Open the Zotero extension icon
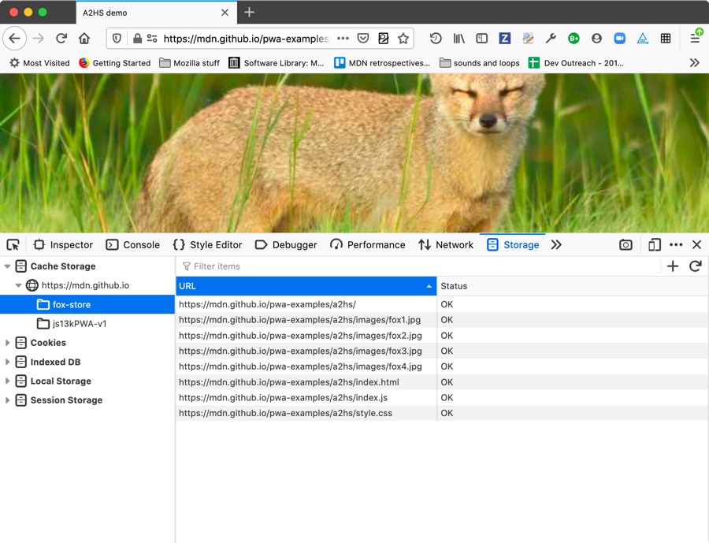This screenshot has height=543, width=709. pos(504,37)
